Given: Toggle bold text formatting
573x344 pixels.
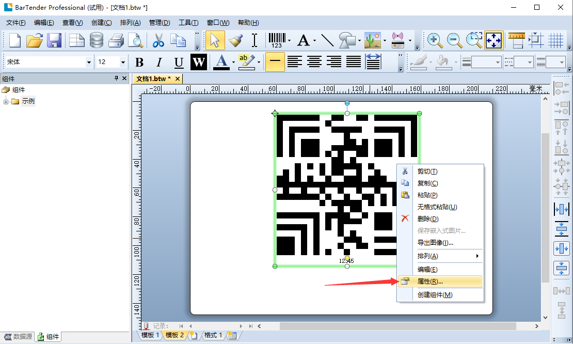Looking at the screenshot, I should coord(139,62).
